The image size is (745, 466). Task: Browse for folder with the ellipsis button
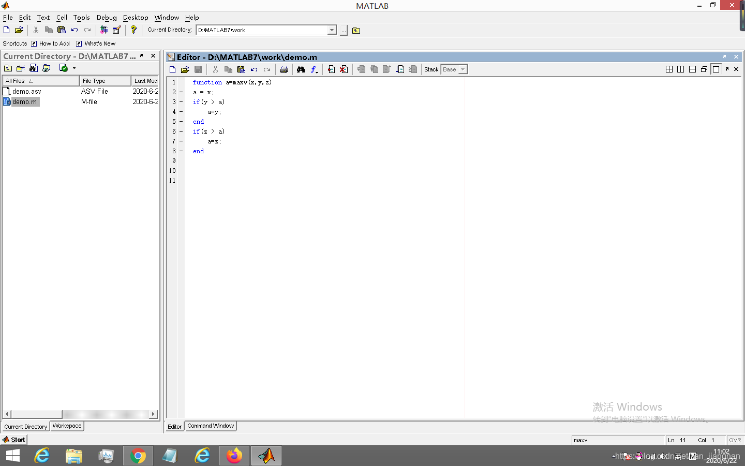point(344,30)
